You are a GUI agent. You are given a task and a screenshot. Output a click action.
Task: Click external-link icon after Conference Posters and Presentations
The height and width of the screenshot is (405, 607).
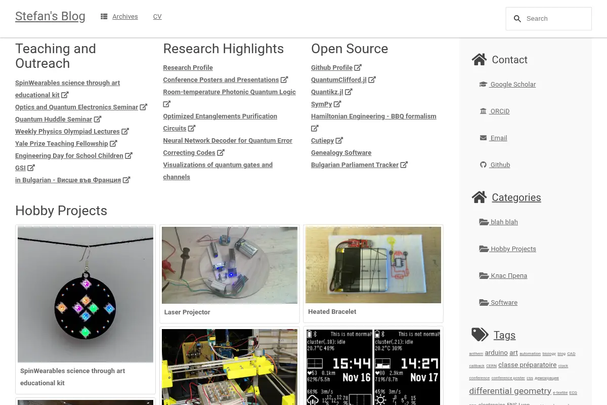coord(284,79)
